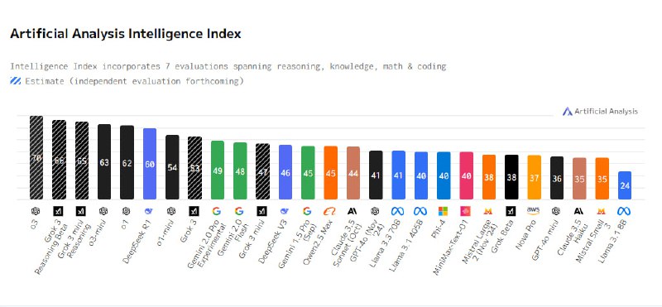Image resolution: width=662 pixels, height=307 pixels.
Task: Click the Meta icon for Llama 3.1 8B
Action: click(x=624, y=211)
